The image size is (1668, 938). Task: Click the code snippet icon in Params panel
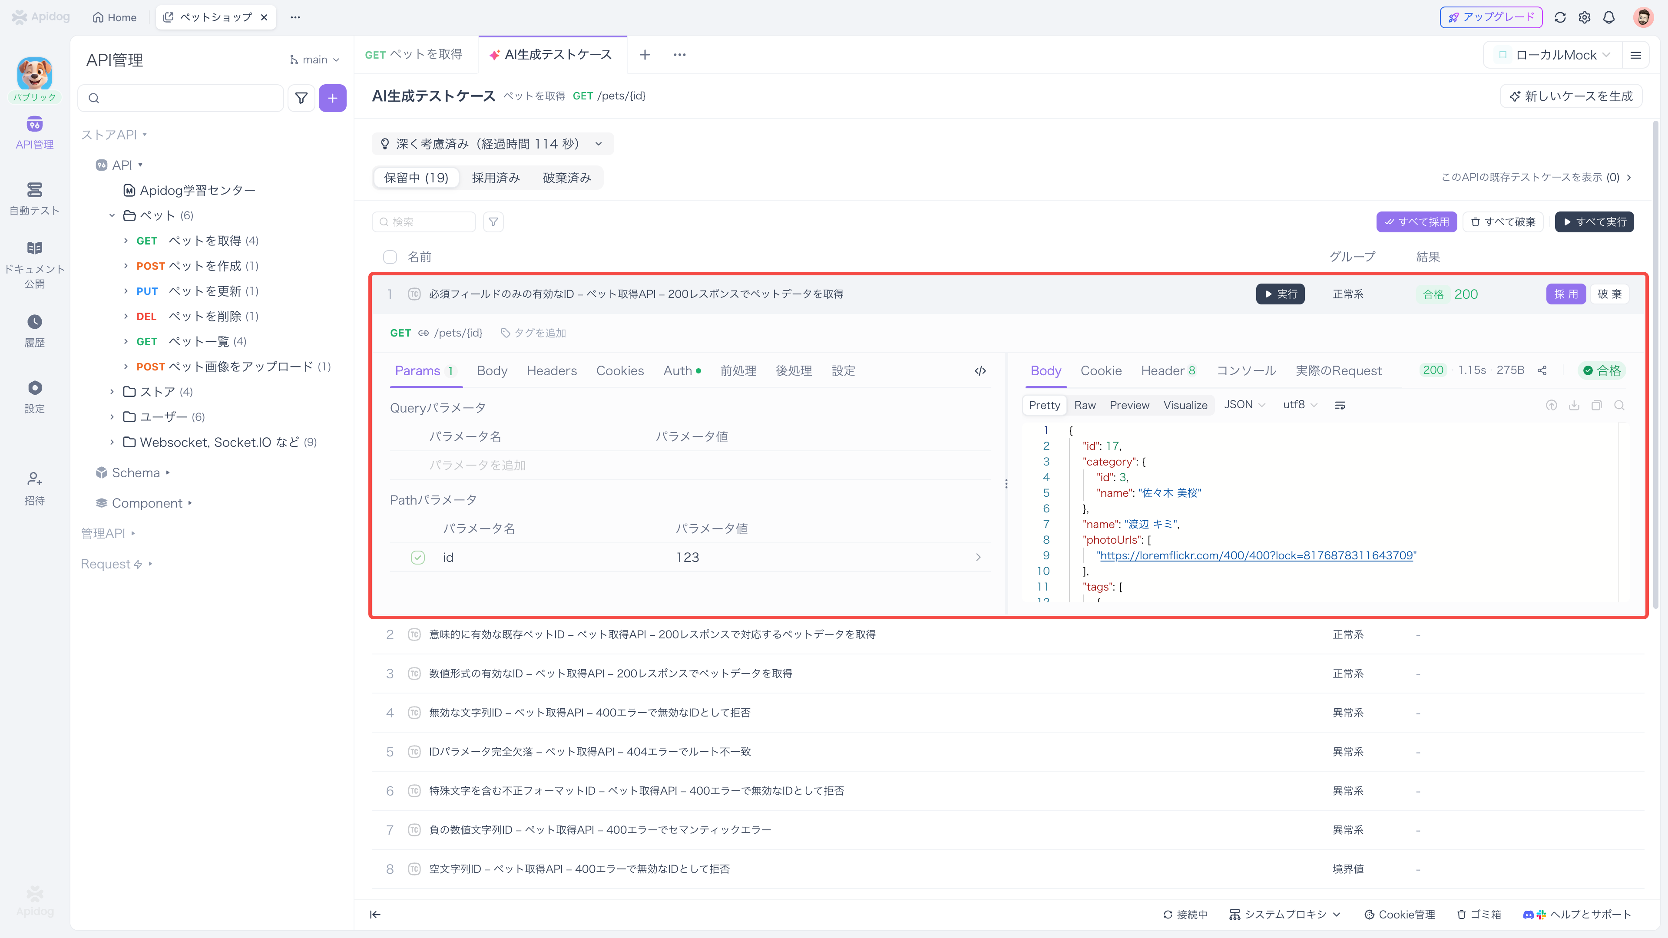[x=980, y=371]
